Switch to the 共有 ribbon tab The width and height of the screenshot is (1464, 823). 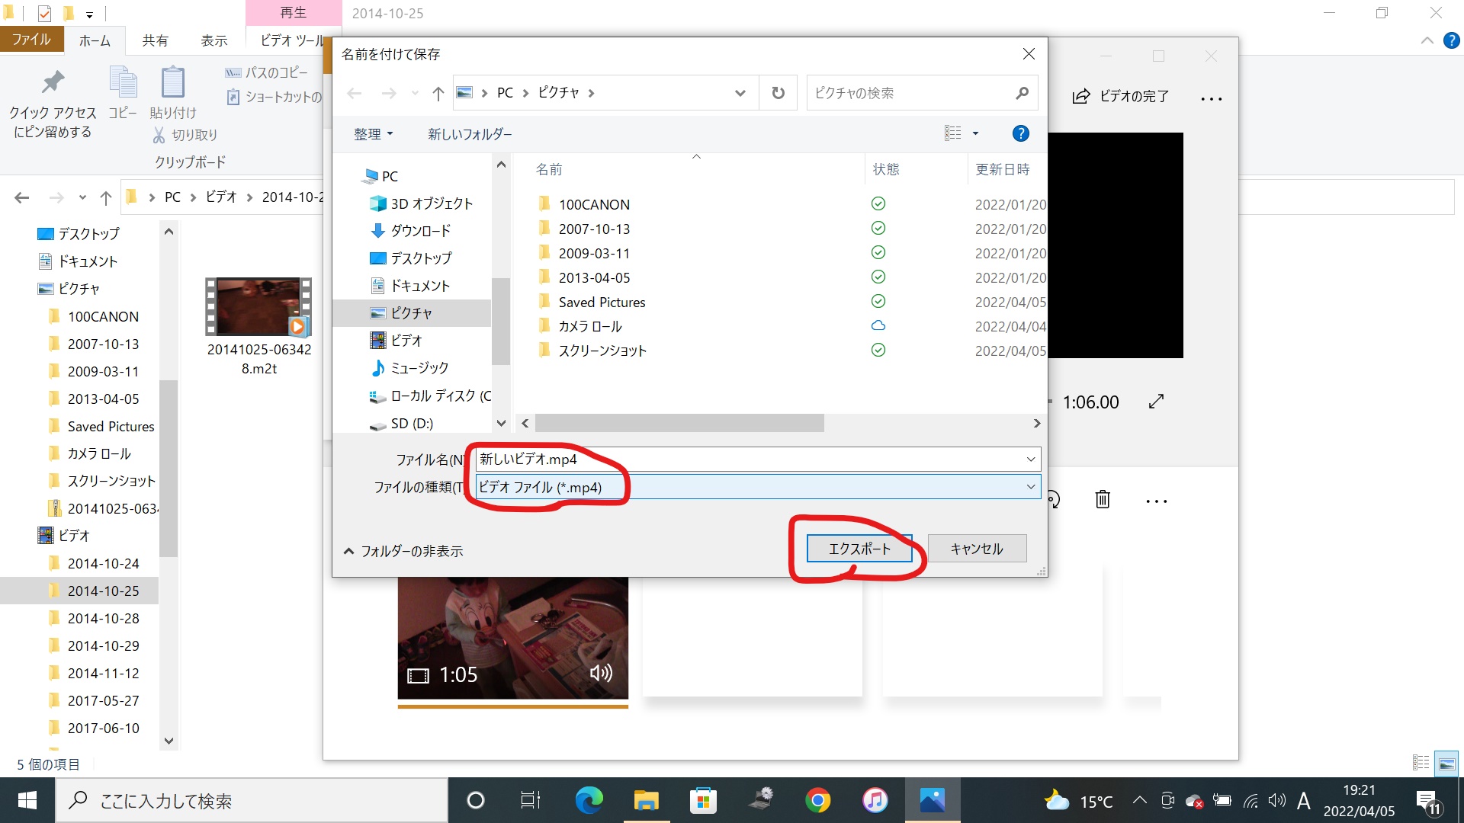(x=156, y=40)
